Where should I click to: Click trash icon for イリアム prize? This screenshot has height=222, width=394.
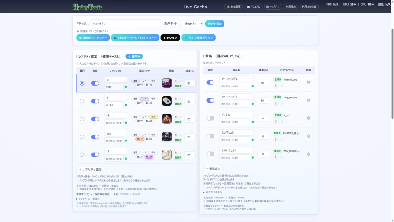coord(308,118)
